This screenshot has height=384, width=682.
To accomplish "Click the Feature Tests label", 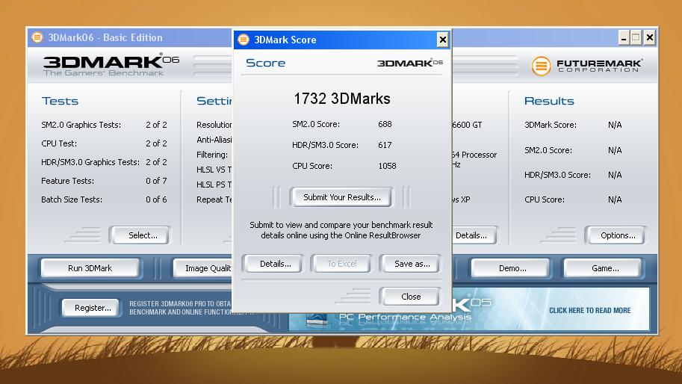I will coord(67,181).
